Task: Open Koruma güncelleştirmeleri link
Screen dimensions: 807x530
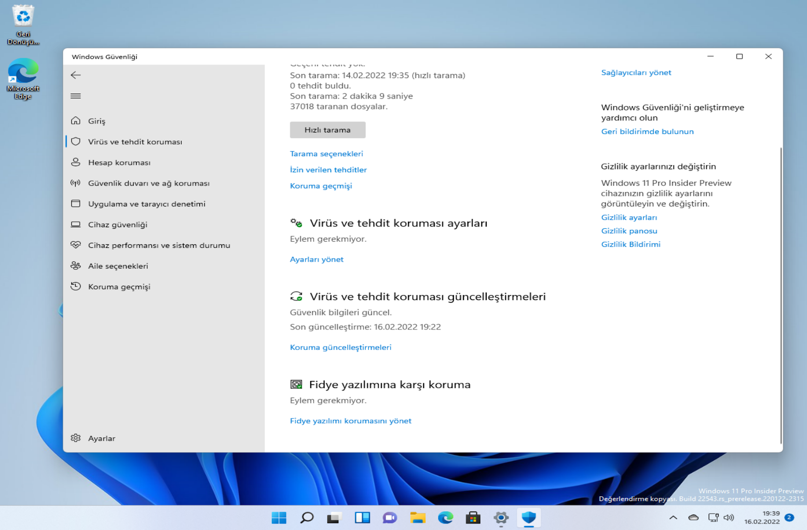Action: point(340,347)
